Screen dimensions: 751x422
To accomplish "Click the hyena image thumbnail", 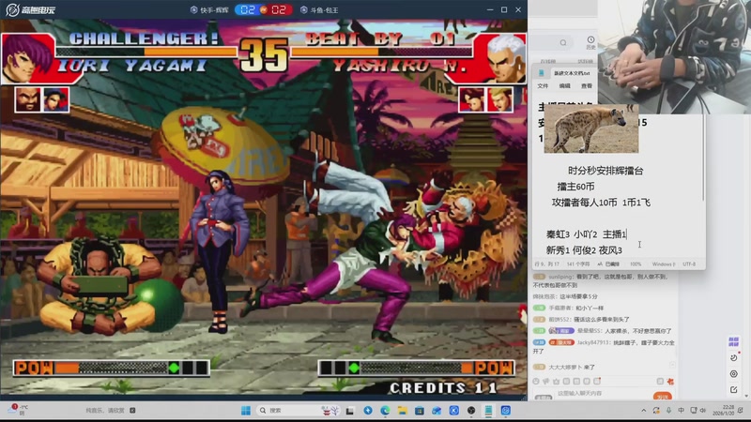I will click(x=591, y=128).
